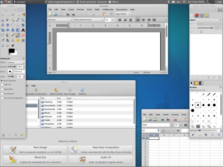Center align text in Untitled1 toolbar
Image resolution: width=223 pixels, height=167 pixels.
coord(143,20)
